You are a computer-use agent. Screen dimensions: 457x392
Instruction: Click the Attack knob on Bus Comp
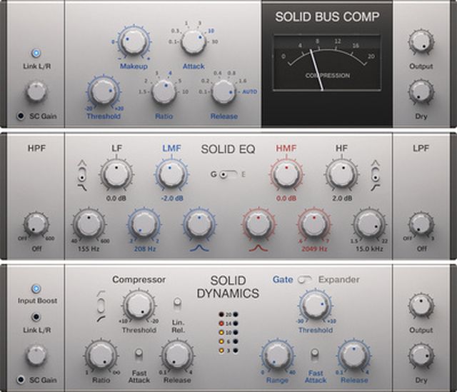194,41
